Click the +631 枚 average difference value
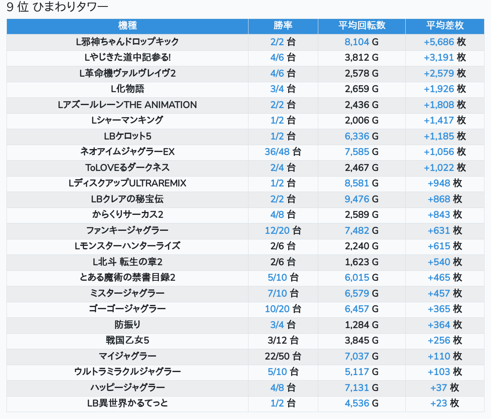This screenshot has width=491, height=419. (444, 230)
